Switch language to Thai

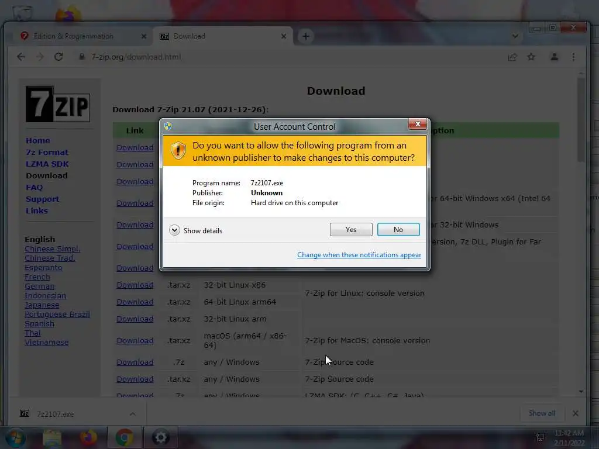pos(33,333)
